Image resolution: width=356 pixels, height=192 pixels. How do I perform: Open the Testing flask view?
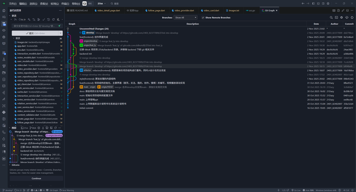click(4, 59)
